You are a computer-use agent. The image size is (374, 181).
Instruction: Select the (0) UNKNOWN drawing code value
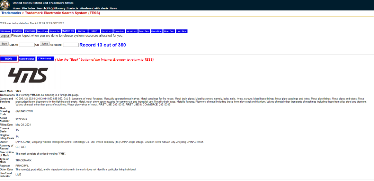click(24, 111)
